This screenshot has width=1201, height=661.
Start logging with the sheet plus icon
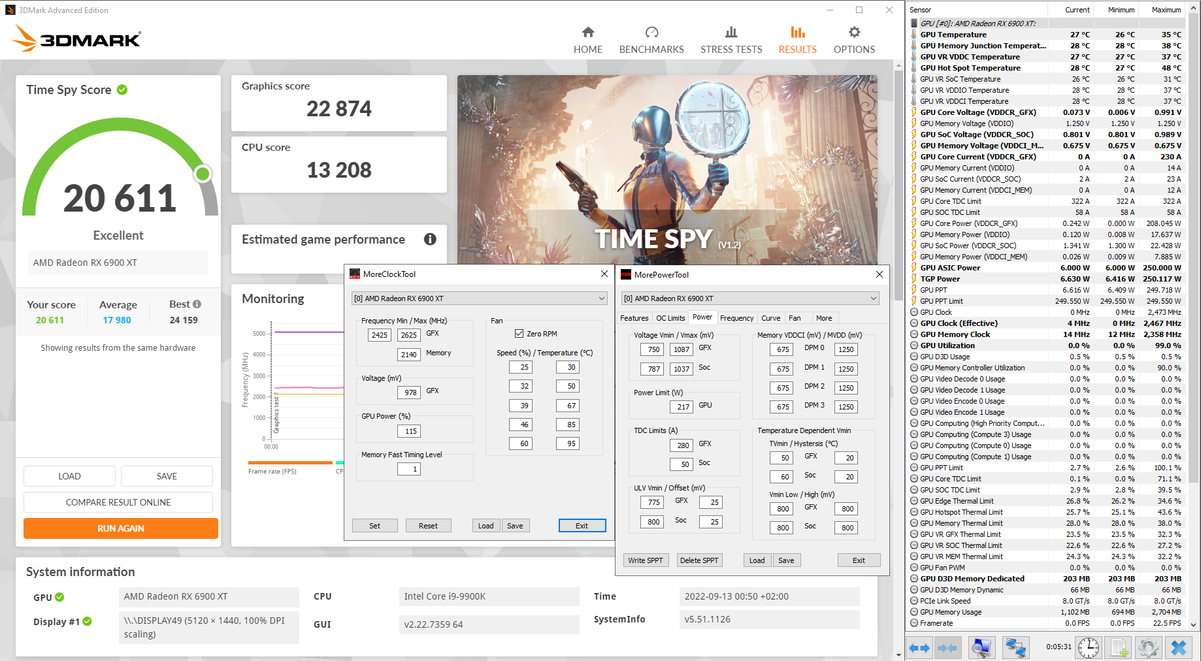pyautogui.click(x=1119, y=647)
